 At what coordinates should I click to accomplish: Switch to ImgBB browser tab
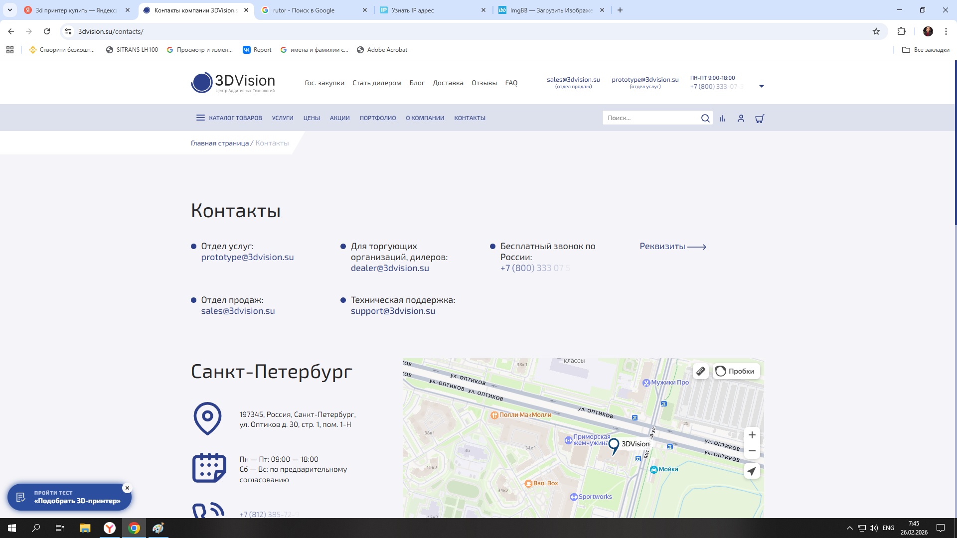(550, 10)
